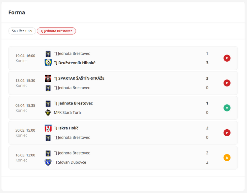Click the green V result badge
Image resolution: width=247 pixels, height=193 pixels.
coord(227,108)
